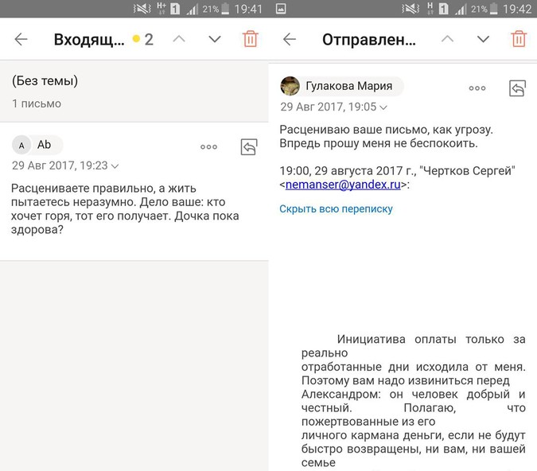
Task: Go back from the Отправленные screen
Action: pos(290,40)
